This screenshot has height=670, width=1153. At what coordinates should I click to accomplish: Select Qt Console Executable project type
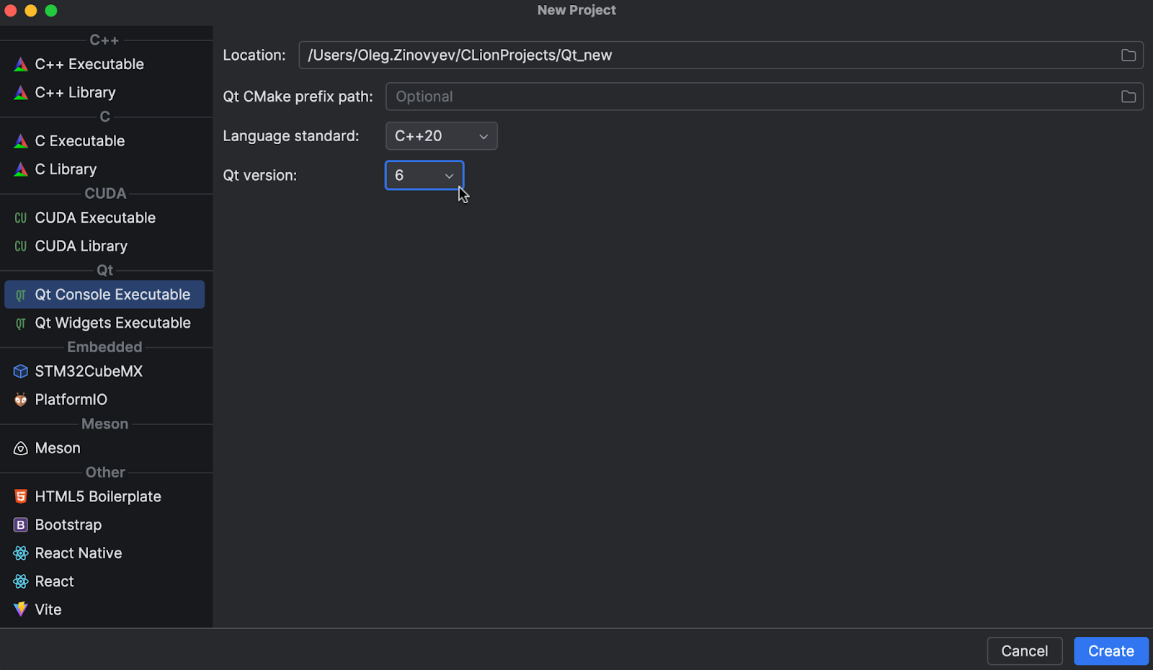click(105, 295)
